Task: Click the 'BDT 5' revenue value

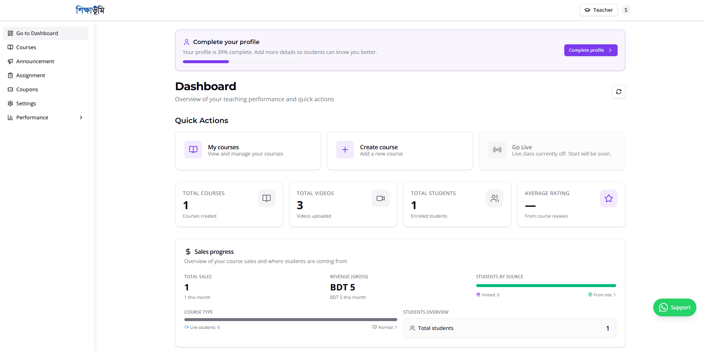Action: [x=343, y=287]
